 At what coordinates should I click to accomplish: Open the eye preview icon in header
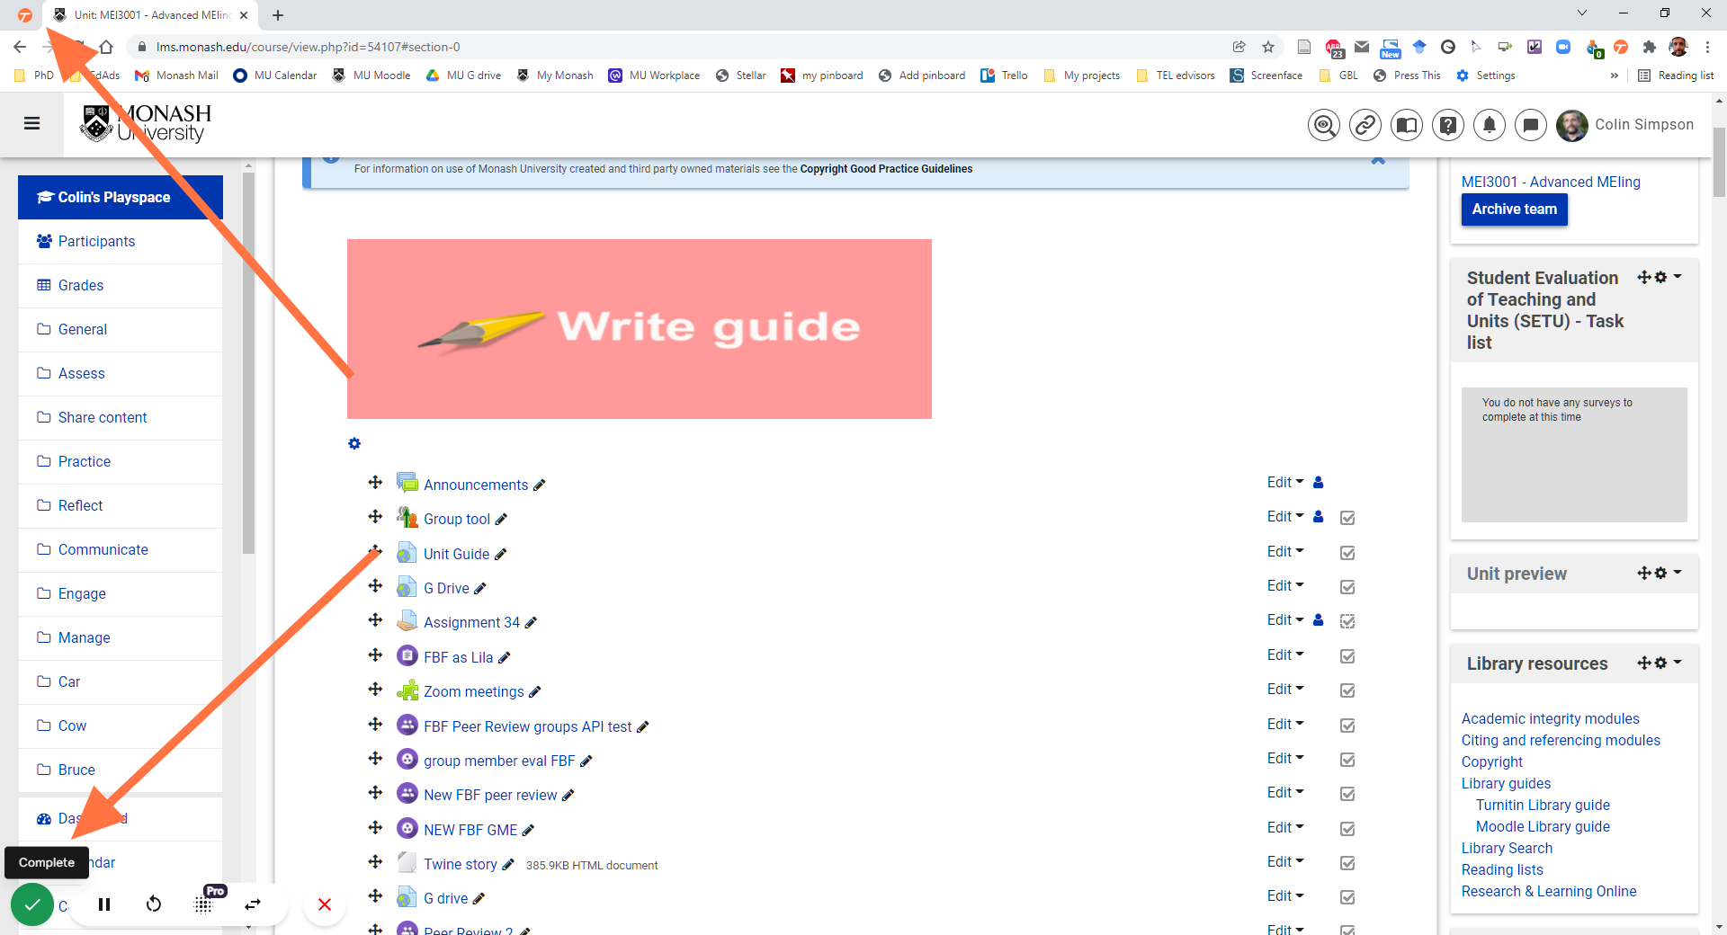(x=1323, y=125)
